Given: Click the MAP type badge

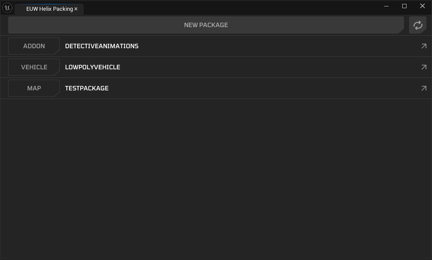Looking at the screenshot, I should (x=34, y=88).
